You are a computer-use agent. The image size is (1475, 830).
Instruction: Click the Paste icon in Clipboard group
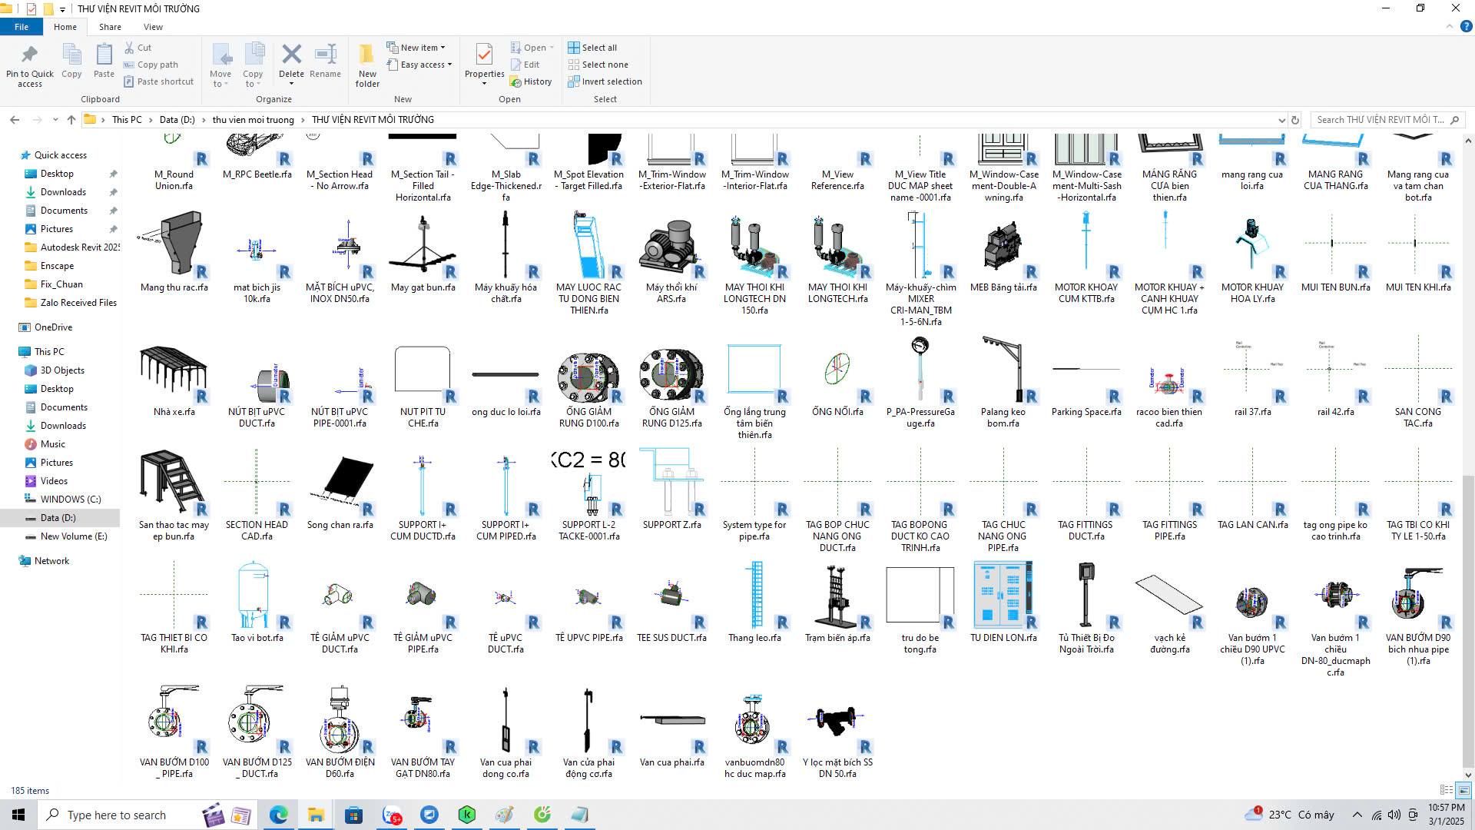click(104, 55)
